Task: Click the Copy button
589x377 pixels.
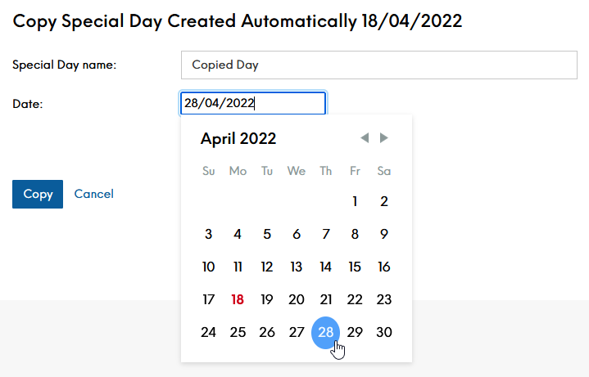Action: pyautogui.click(x=38, y=194)
